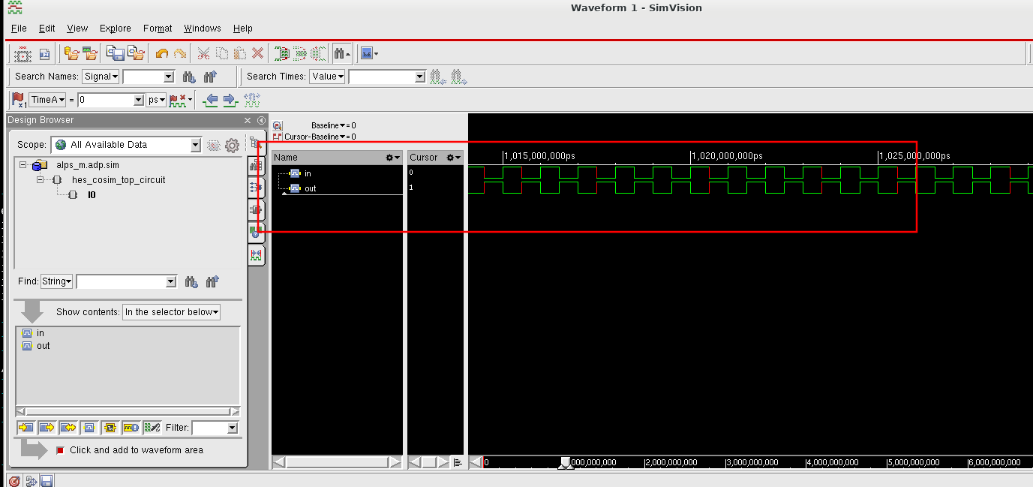Toggle the output signals filter button

coord(47,428)
